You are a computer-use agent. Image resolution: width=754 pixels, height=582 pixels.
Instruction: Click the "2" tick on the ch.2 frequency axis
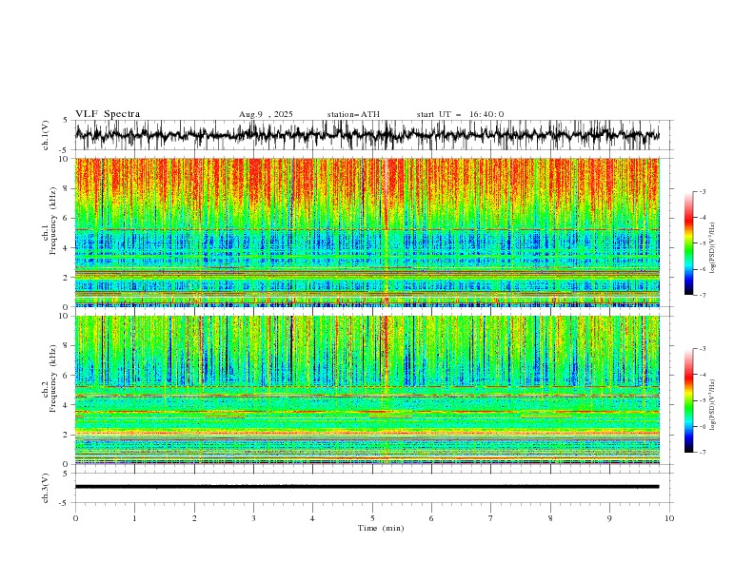66,435
